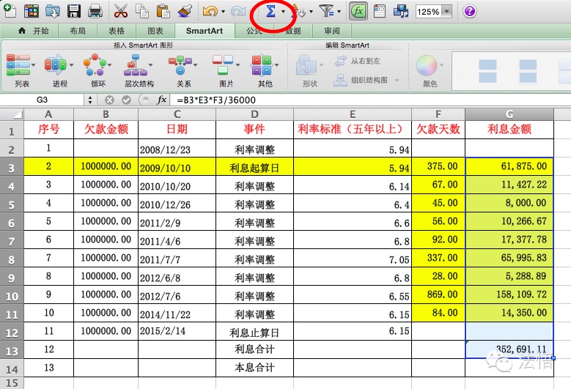Screen dimensions: 571x389
Task: Select column G header
Action: click(509, 114)
